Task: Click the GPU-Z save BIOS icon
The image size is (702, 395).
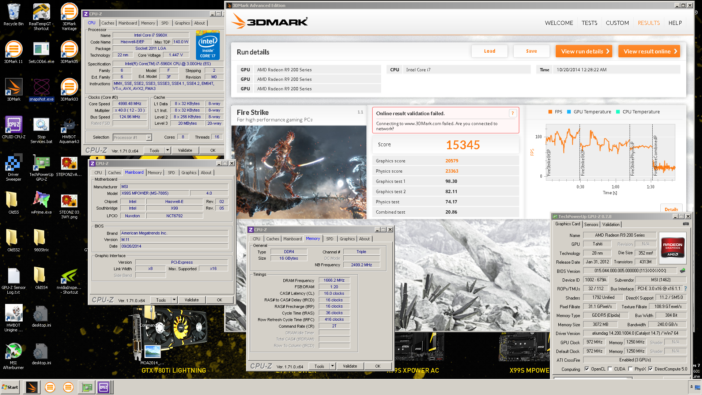Action: click(x=682, y=271)
